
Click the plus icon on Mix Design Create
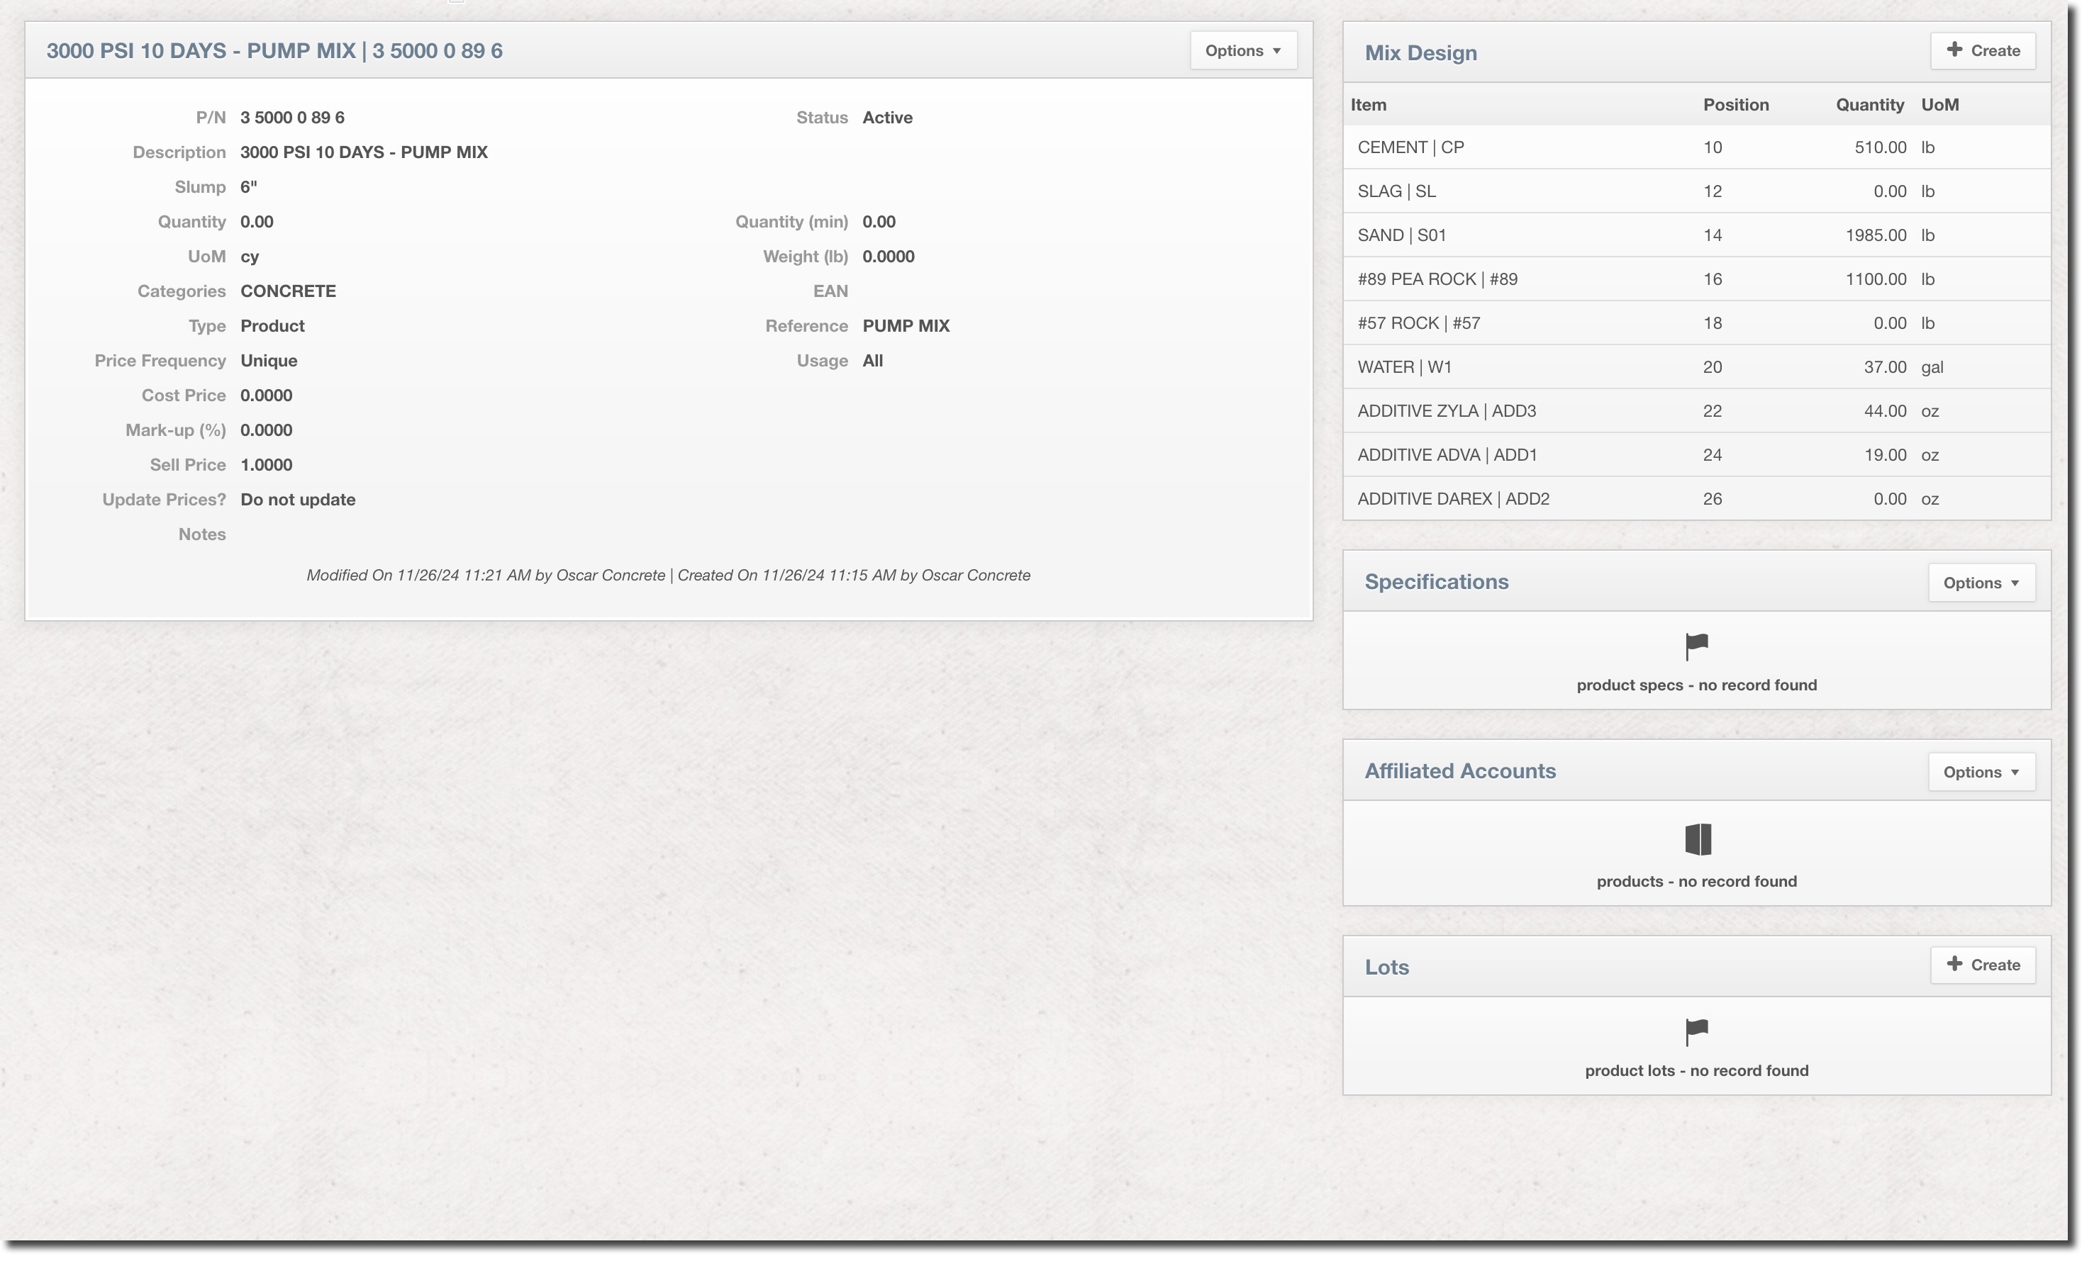click(x=1954, y=50)
